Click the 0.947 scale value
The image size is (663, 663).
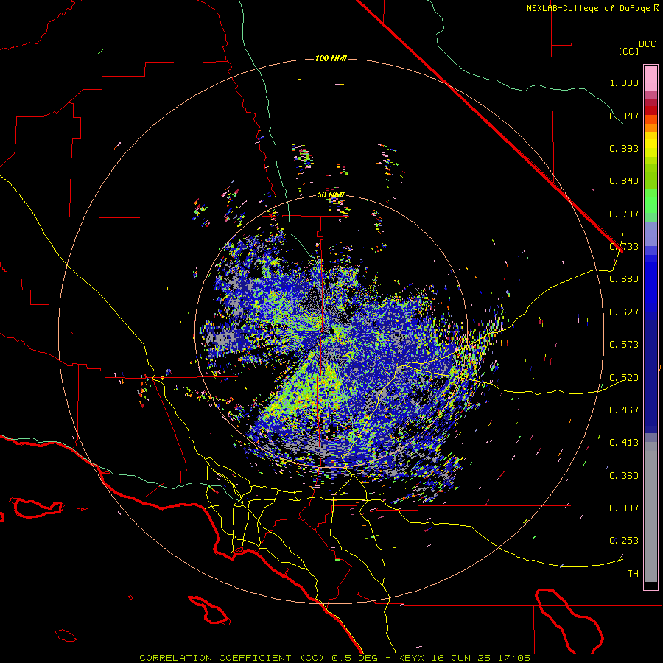pos(624,116)
